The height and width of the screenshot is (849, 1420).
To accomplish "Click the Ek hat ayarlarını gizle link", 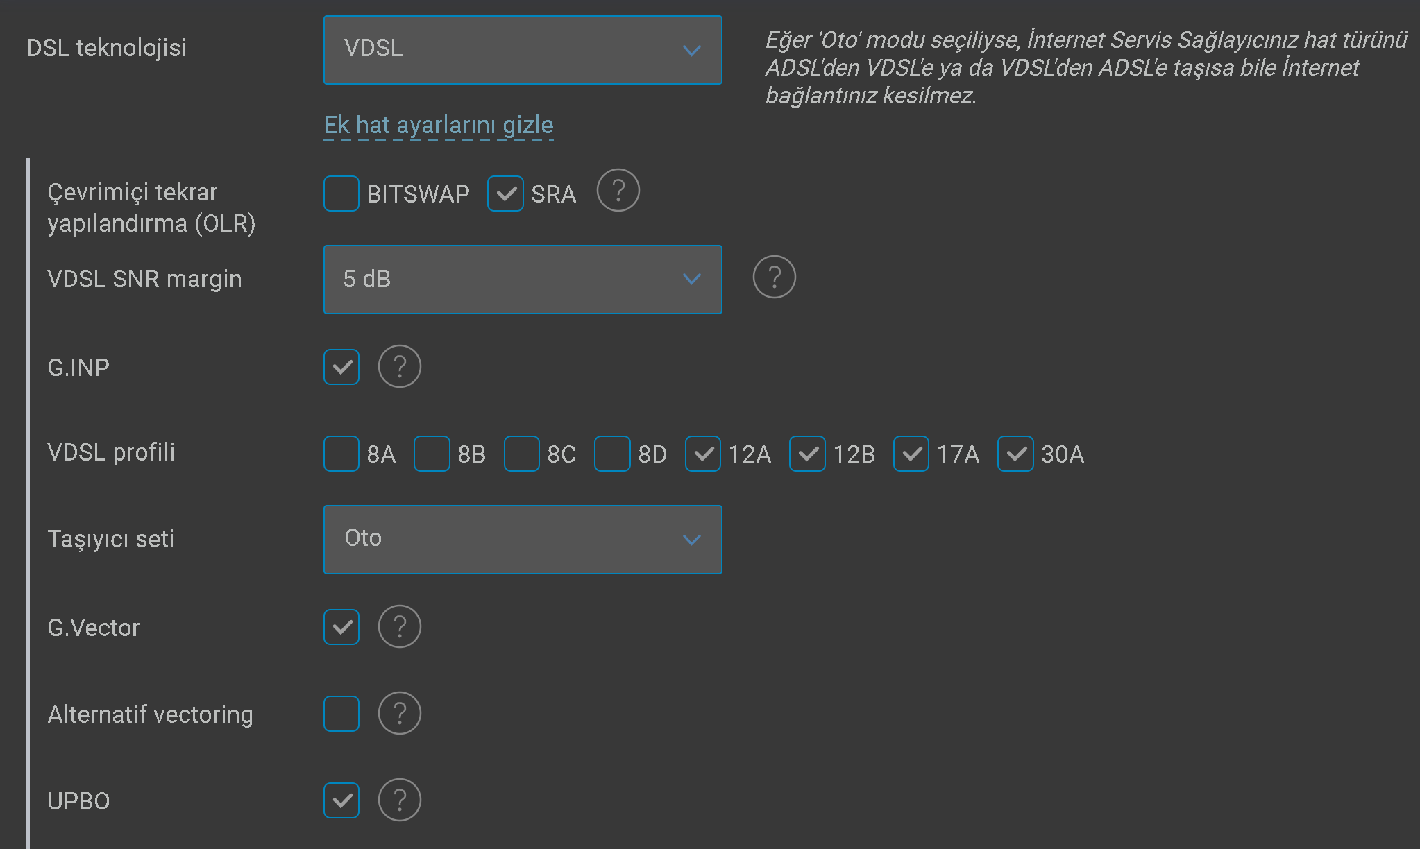I will point(439,126).
